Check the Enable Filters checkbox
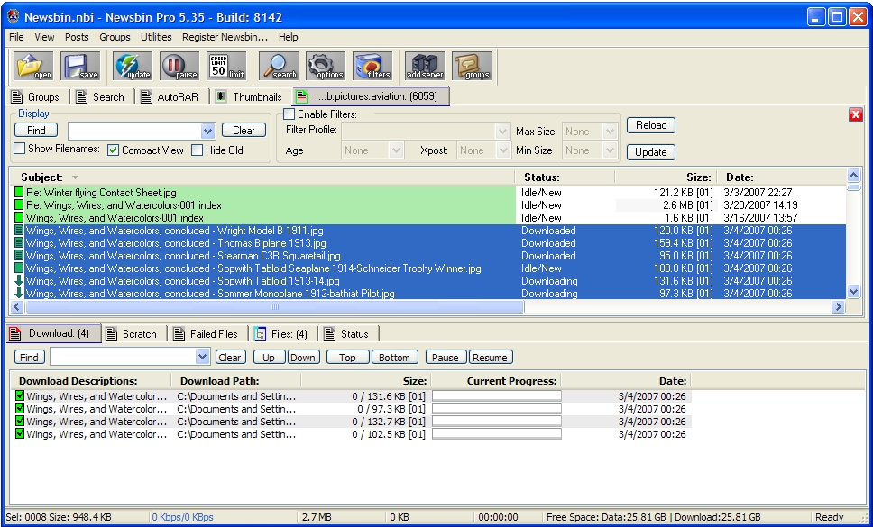This screenshot has height=527, width=873. (x=289, y=114)
